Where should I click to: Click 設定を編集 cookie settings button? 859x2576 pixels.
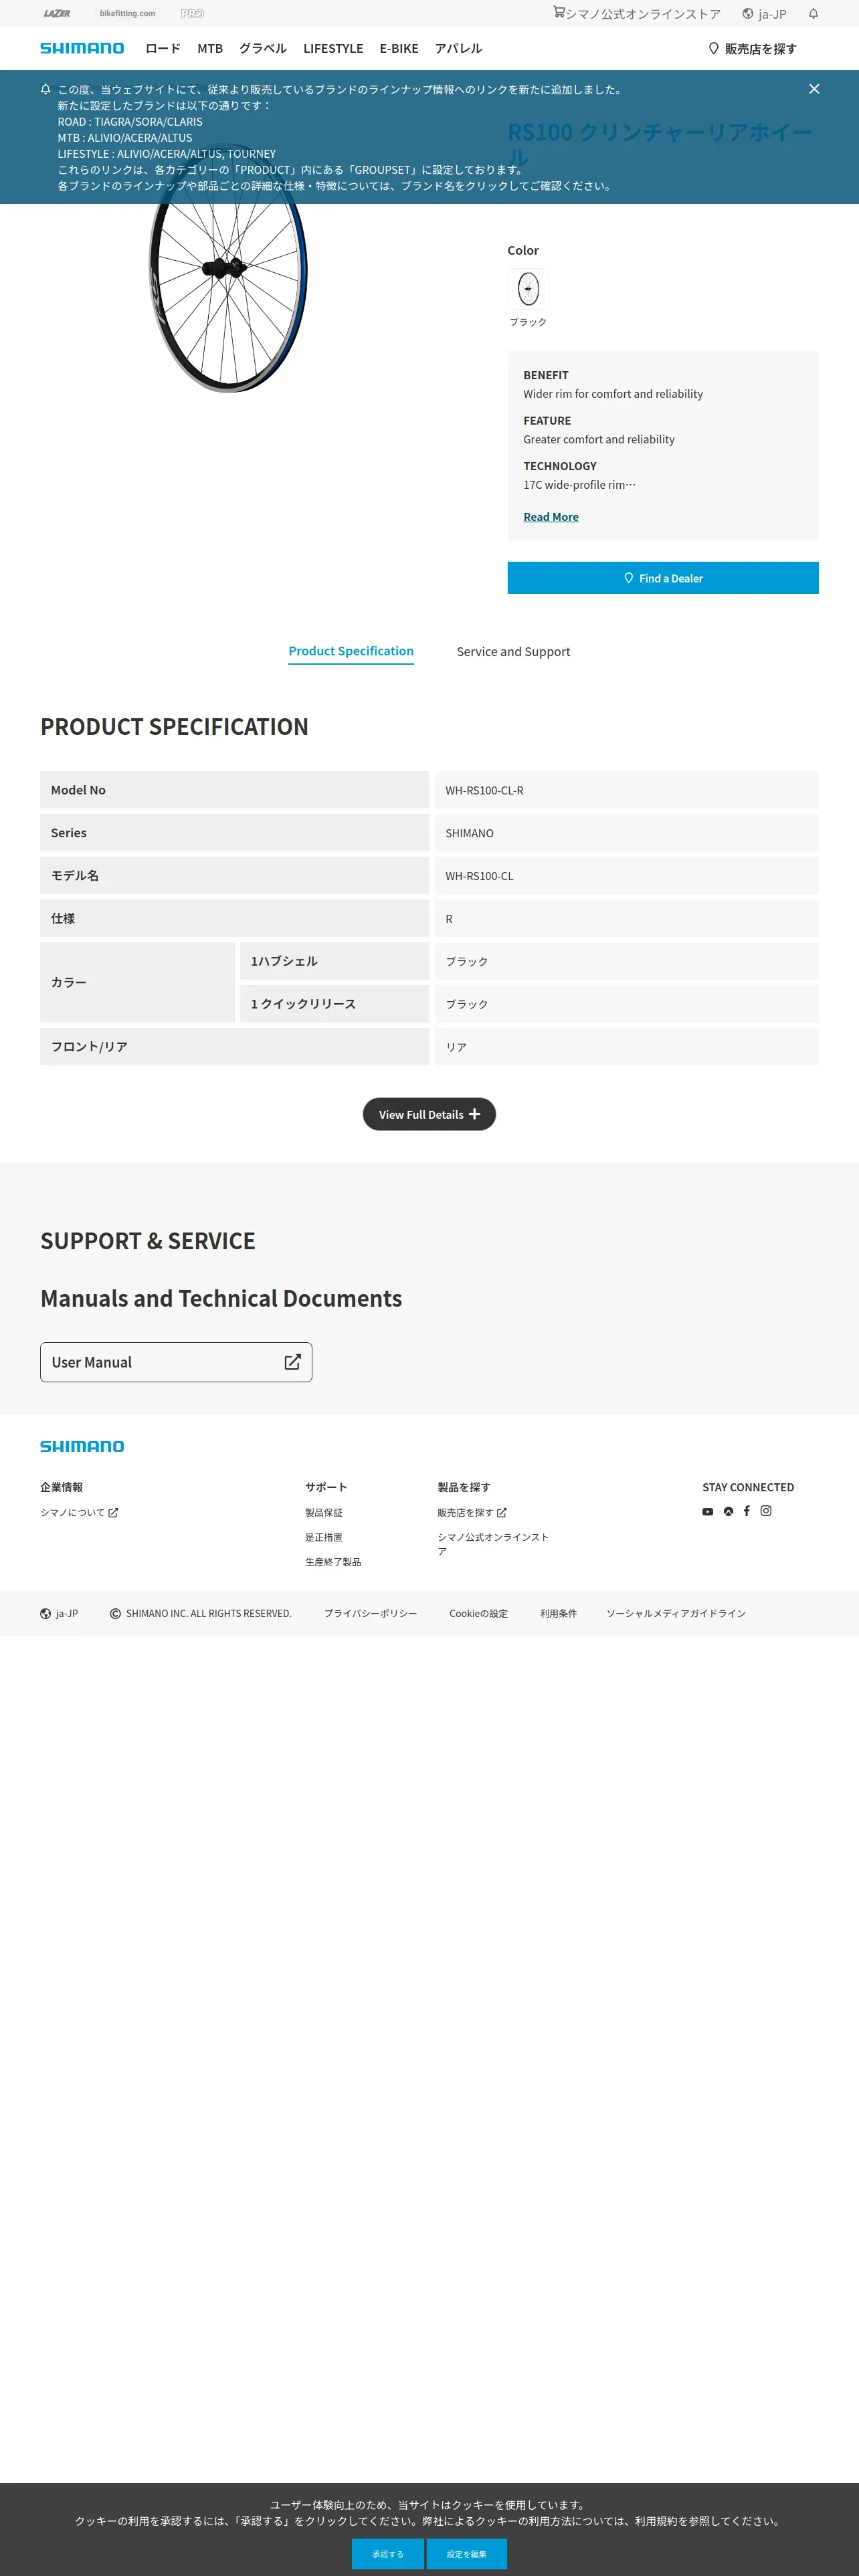click(x=467, y=2553)
